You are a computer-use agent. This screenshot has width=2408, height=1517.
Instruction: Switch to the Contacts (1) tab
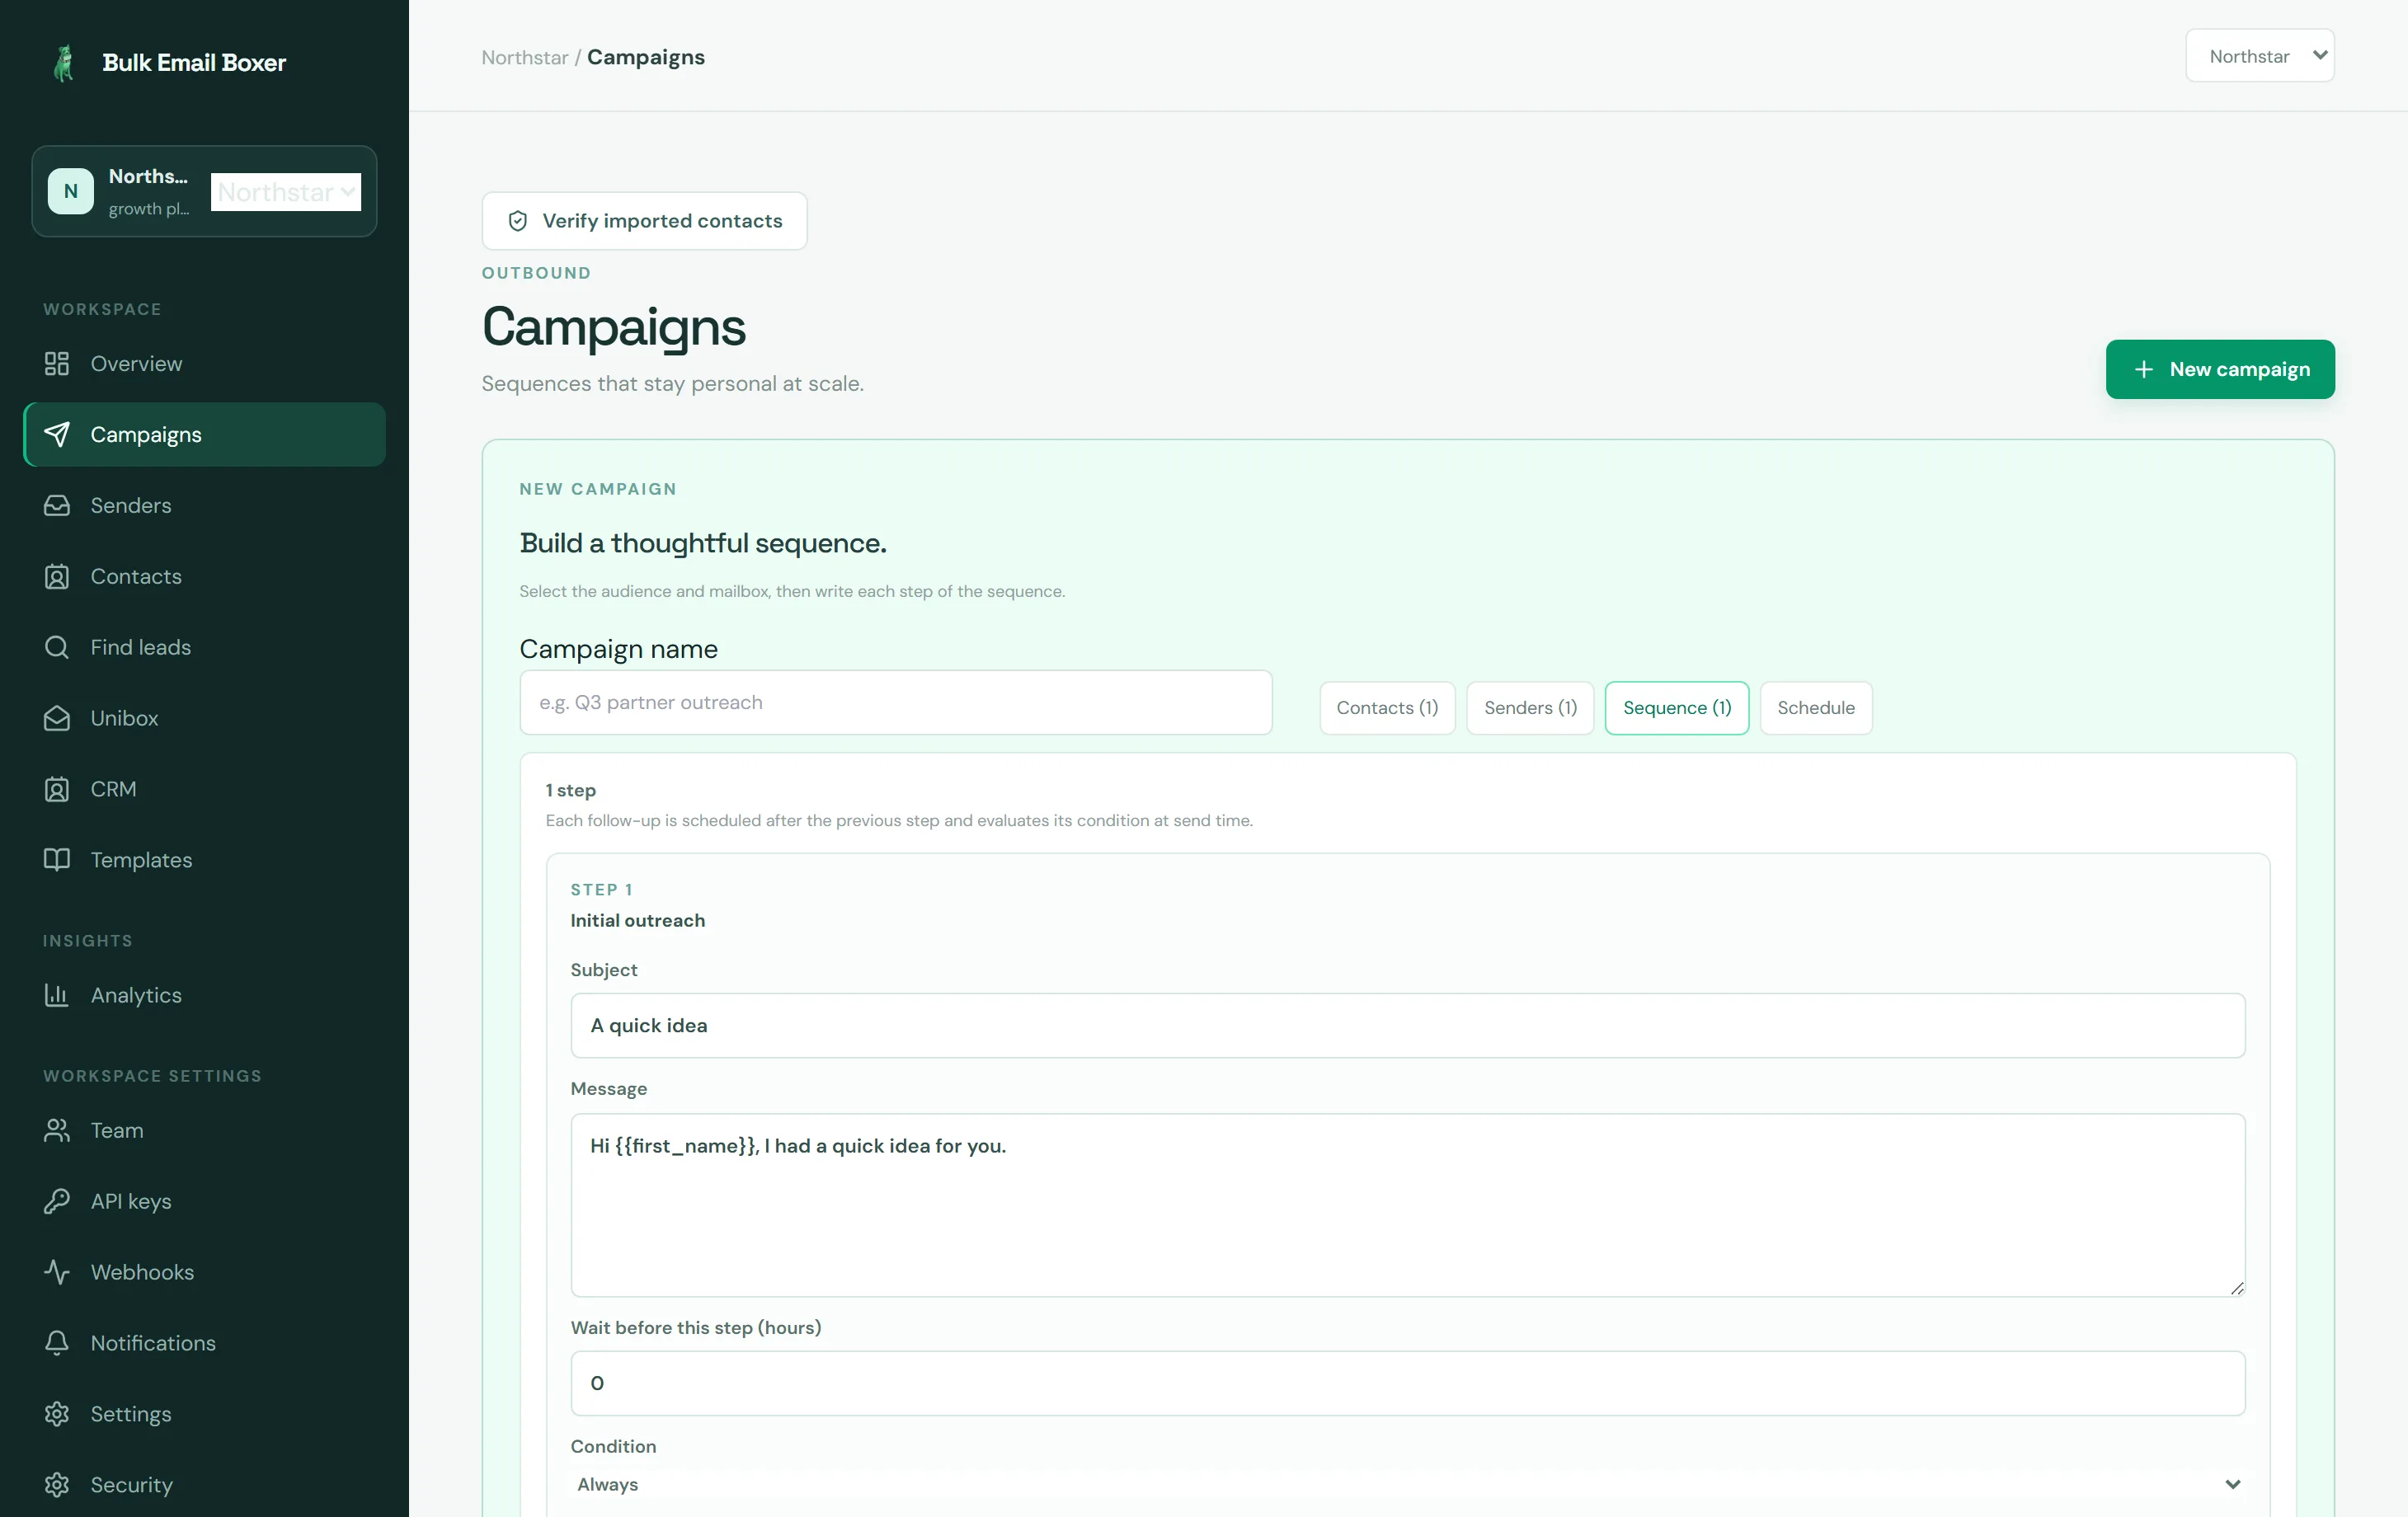click(x=1387, y=708)
